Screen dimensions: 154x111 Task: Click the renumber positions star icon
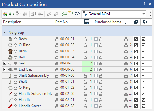[x=71, y=14]
